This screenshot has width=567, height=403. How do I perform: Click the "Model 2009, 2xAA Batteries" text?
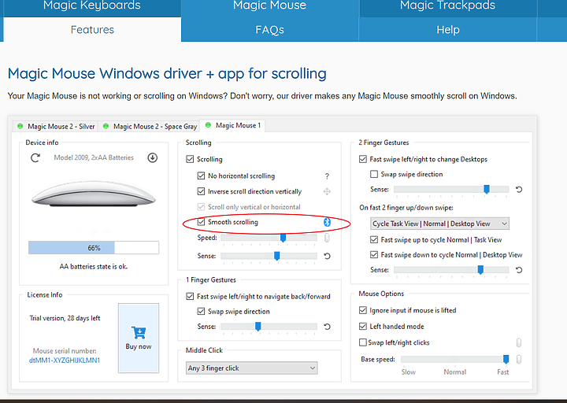[94, 157]
